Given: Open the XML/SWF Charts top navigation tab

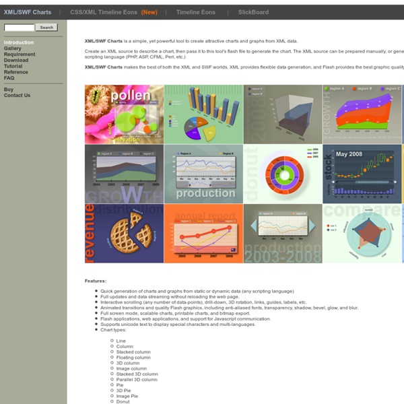Looking at the screenshot, I should click(x=28, y=12).
